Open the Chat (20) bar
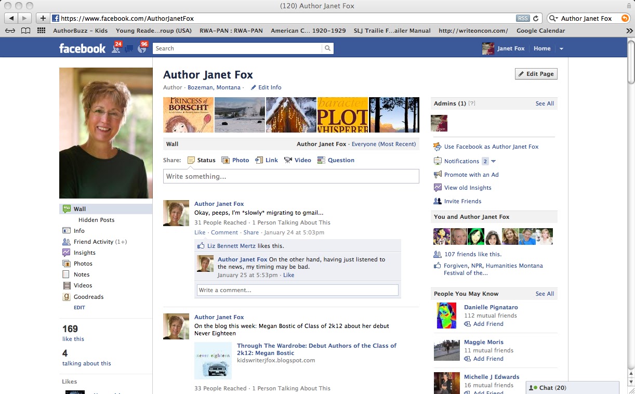635x394 pixels. coord(573,388)
